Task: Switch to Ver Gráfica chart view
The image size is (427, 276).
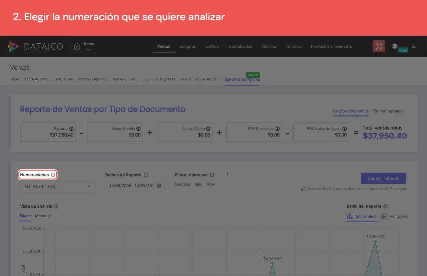Action: 362,217
